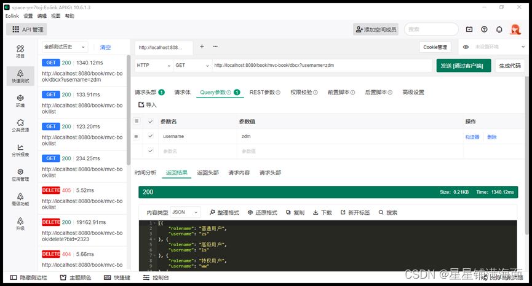Screen dimensions: 532x286
Task: Click the calendar check icon in top bar
Action: point(469,29)
